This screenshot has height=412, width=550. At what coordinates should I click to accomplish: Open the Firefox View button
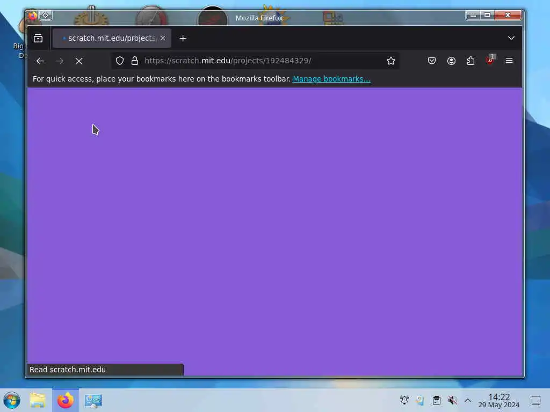(38, 38)
